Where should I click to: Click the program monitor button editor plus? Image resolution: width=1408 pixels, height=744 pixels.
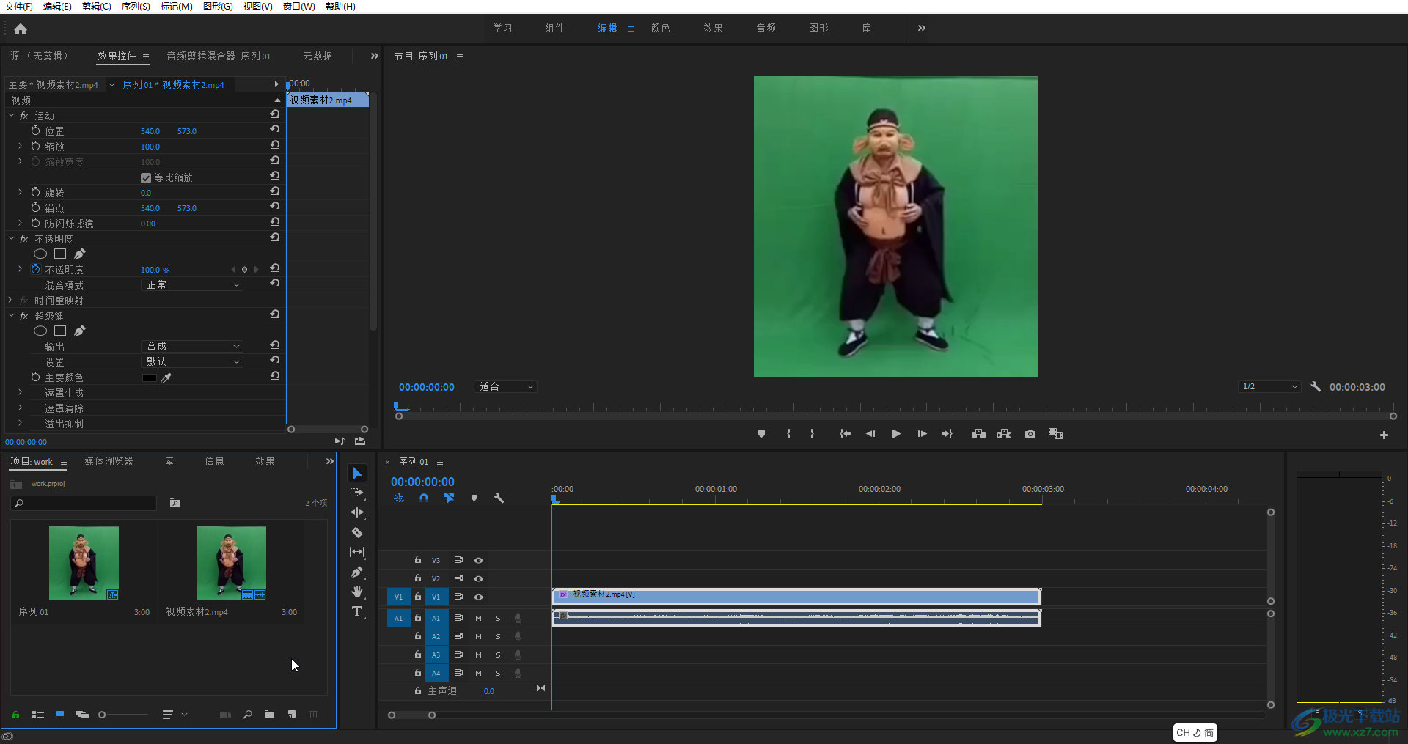click(x=1384, y=435)
